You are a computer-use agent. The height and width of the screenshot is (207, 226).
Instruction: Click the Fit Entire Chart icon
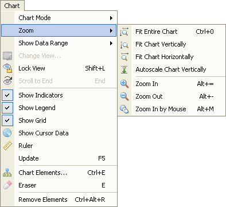pyautogui.click(x=124, y=32)
